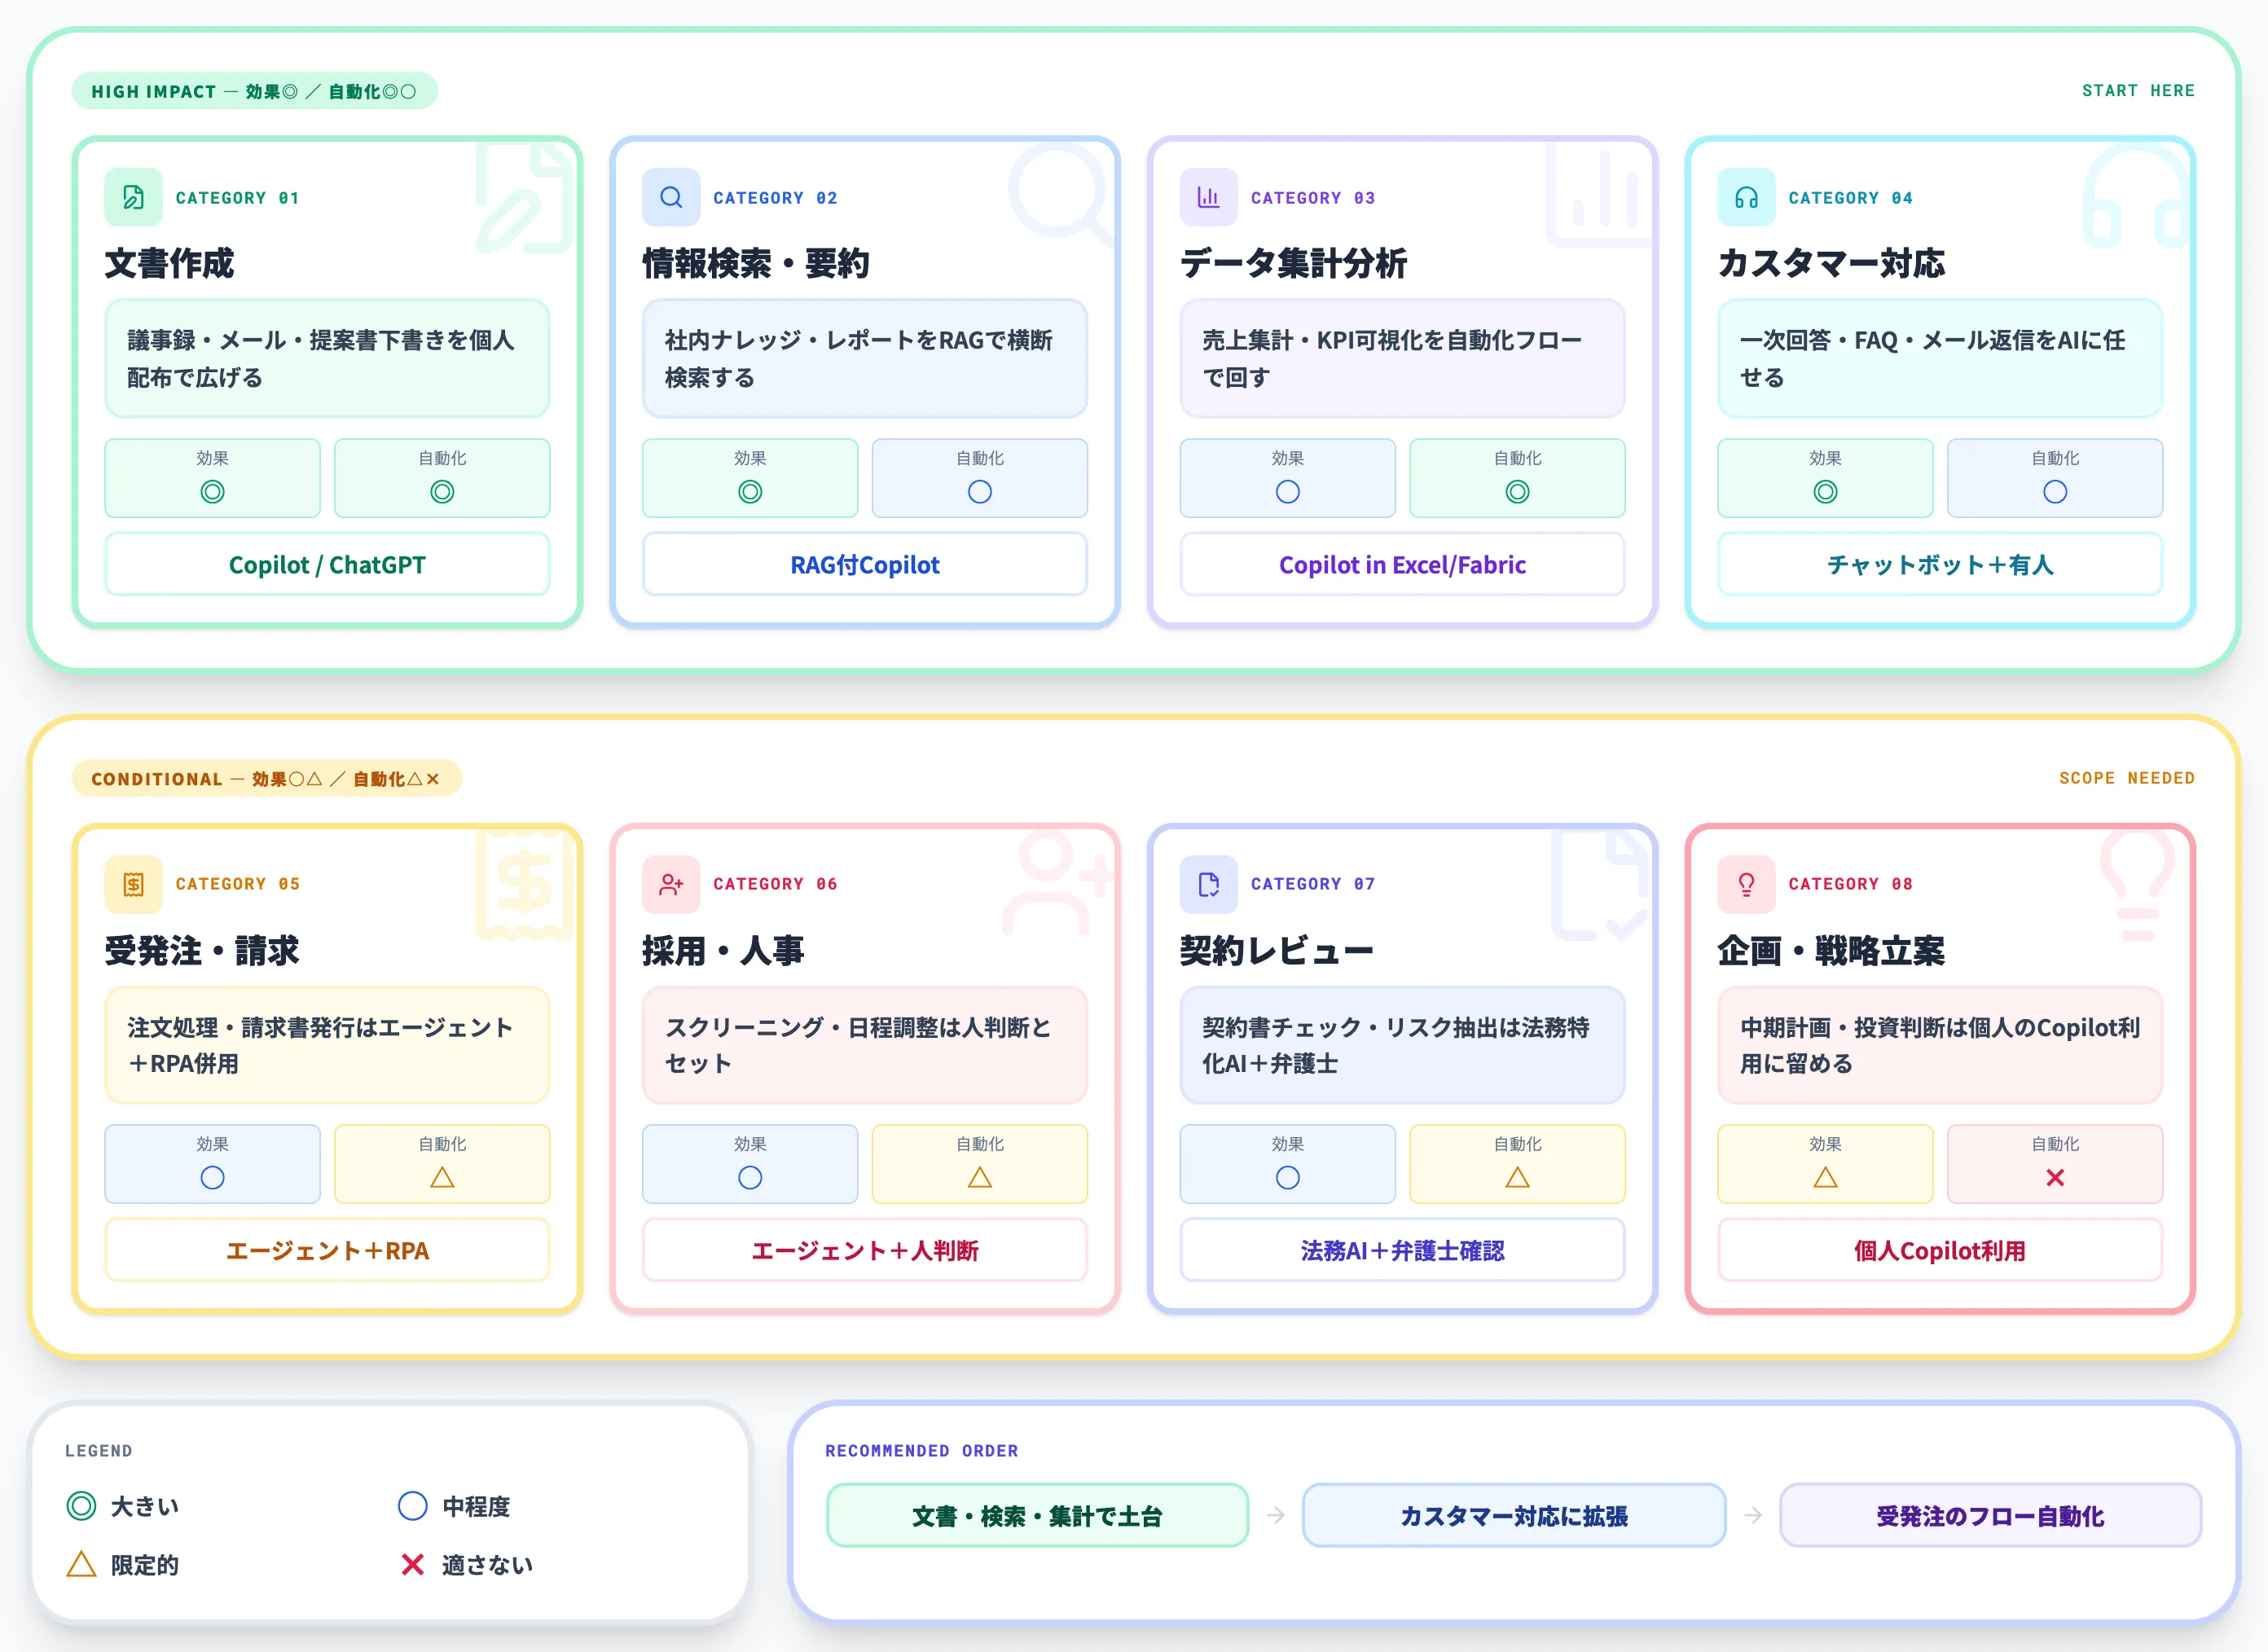This screenshot has width=2268, height=1652.
Task: Click the エージェント+人判断 button
Action: point(865,1251)
